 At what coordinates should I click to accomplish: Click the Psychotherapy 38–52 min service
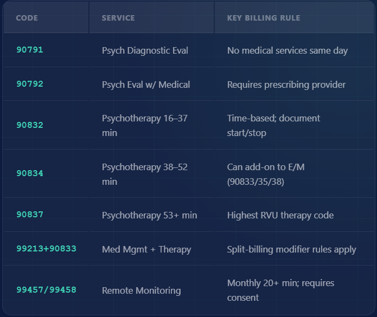coord(145,174)
